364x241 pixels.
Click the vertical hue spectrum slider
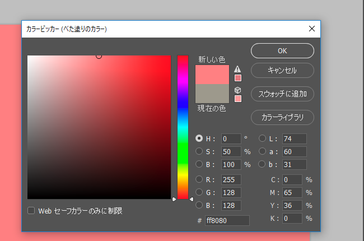(183, 127)
